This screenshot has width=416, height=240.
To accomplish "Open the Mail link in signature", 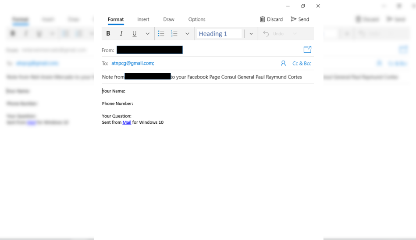I will point(127,122).
